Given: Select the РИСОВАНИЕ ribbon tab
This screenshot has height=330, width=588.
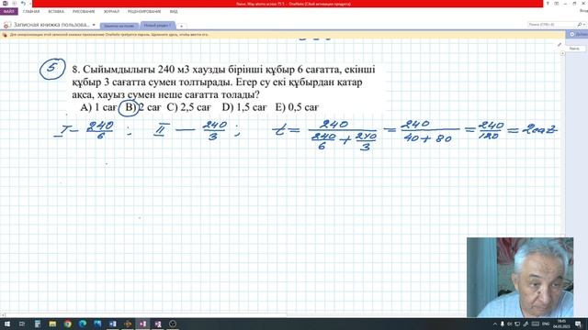Looking at the screenshot, I should (84, 12).
